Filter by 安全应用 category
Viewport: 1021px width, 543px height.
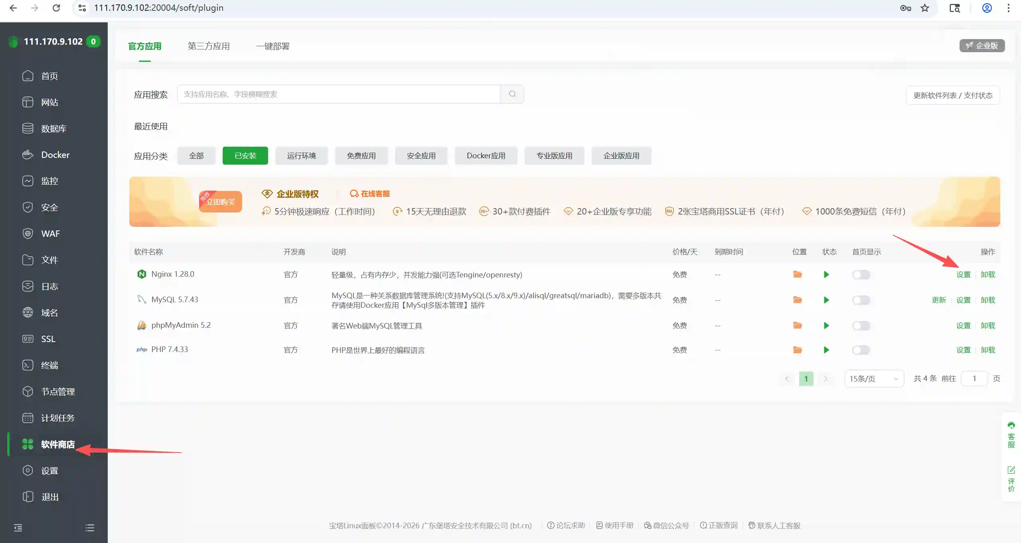(x=421, y=155)
